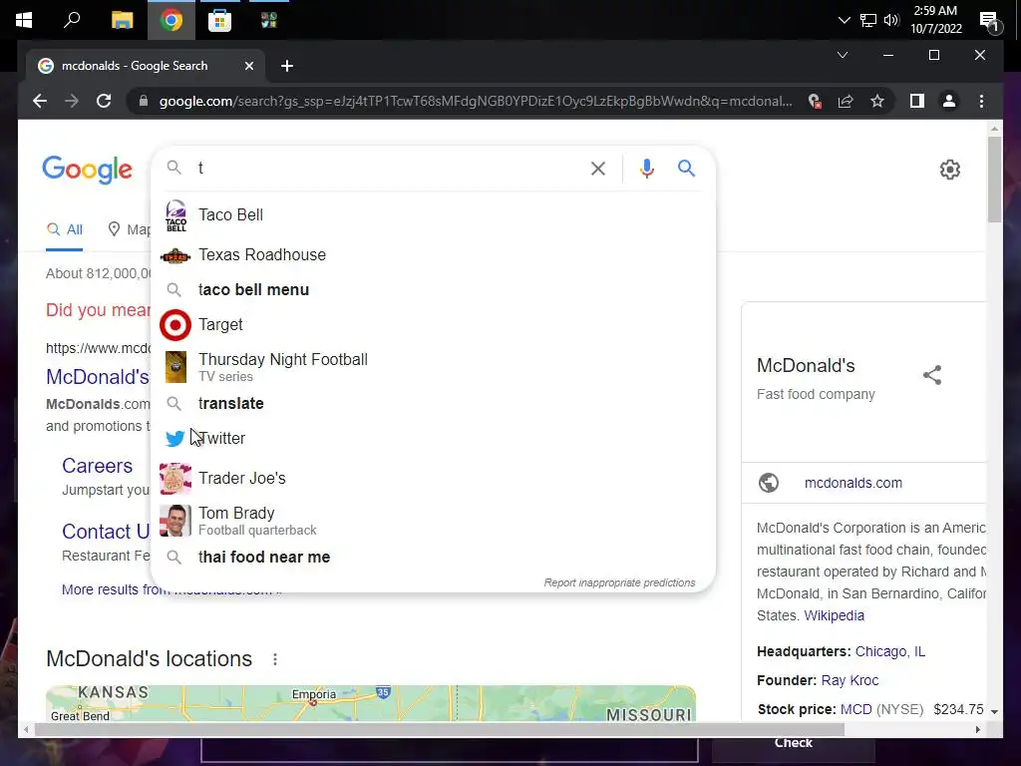This screenshot has width=1021, height=766.
Task: Clear the search box text
Action: [598, 169]
